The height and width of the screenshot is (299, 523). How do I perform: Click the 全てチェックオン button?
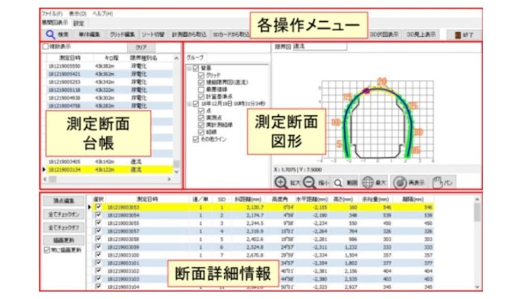[64, 214]
